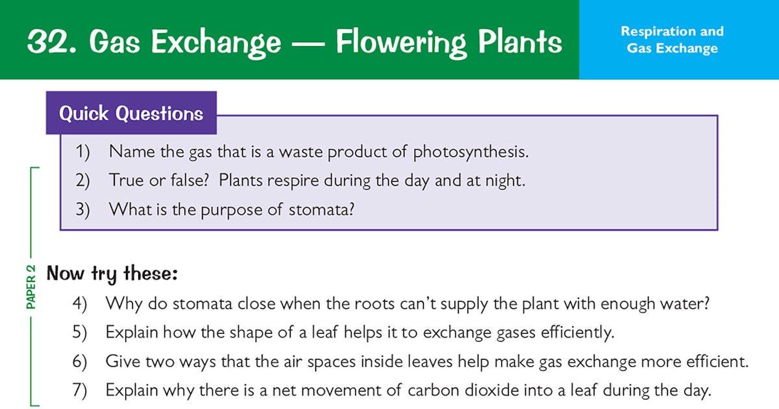Click the purple "Quick Questions" label

(x=131, y=113)
